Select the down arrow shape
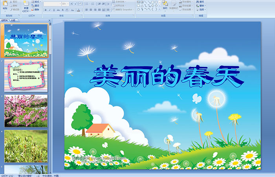Viewport: 275px width, 177px height. 156,6
